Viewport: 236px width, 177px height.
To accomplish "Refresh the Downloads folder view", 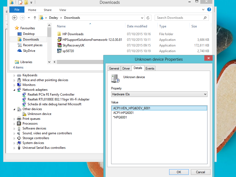I will tap(148, 18).
